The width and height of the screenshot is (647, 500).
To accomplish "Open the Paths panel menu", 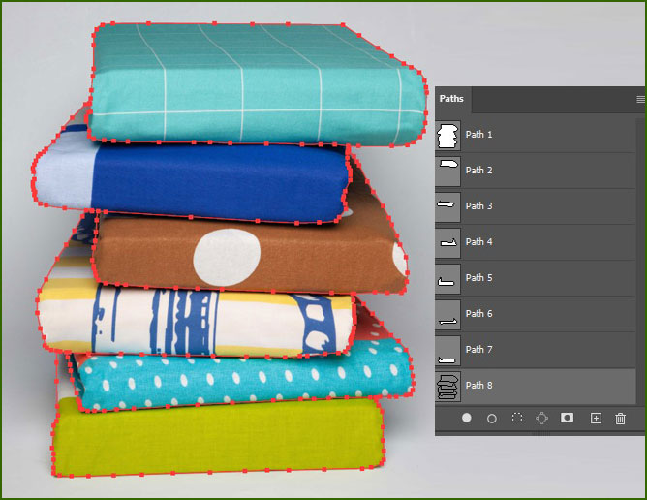I will 640,99.
